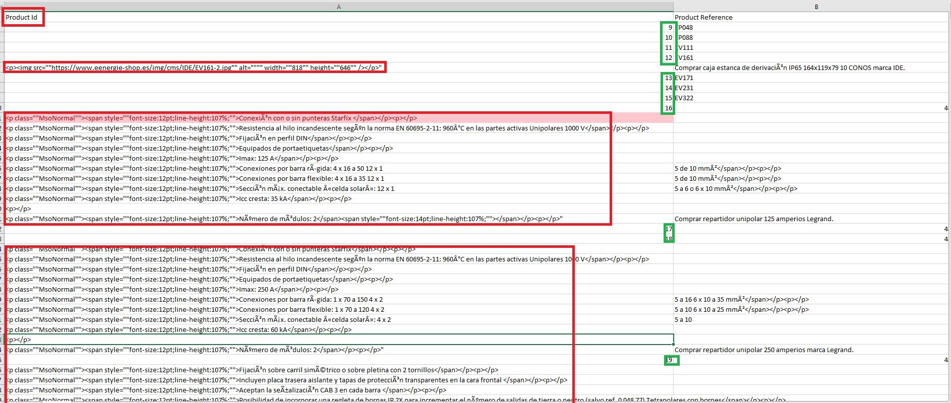Select the cell with product id 11

pos(339,47)
